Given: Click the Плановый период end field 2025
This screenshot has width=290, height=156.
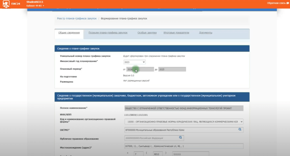Looking at the screenshot, I should [172, 69].
